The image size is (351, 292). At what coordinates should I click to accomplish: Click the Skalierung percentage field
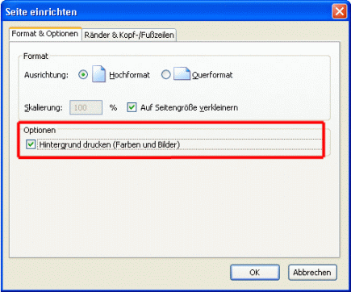[x=86, y=107]
